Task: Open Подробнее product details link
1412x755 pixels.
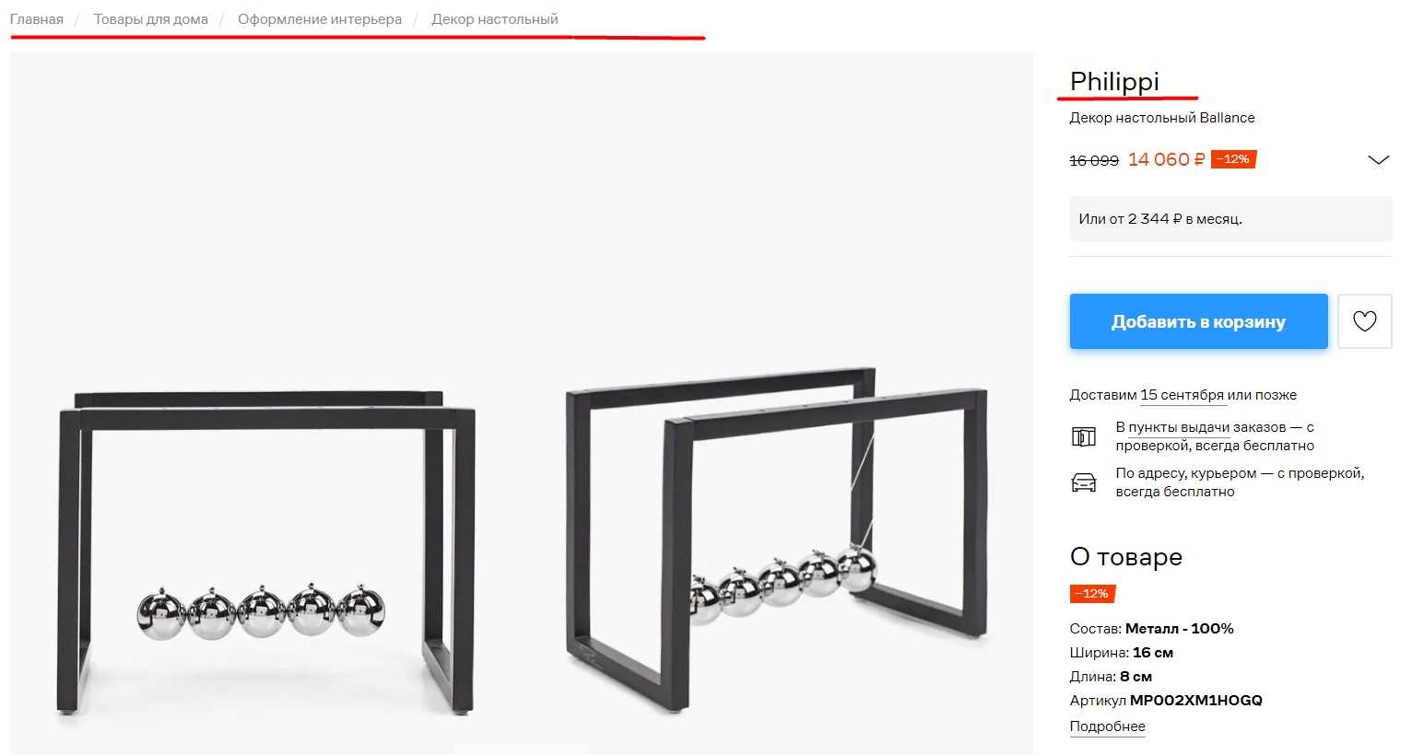Action: click(1107, 726)
